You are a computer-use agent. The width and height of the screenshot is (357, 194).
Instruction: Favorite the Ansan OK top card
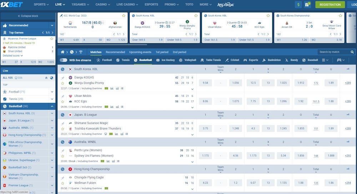tap(340, 16)
